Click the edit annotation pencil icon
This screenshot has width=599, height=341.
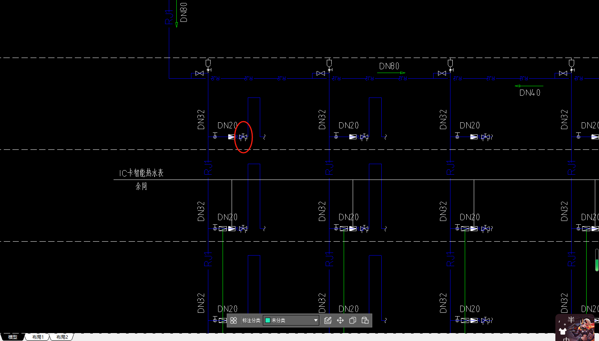328,320
